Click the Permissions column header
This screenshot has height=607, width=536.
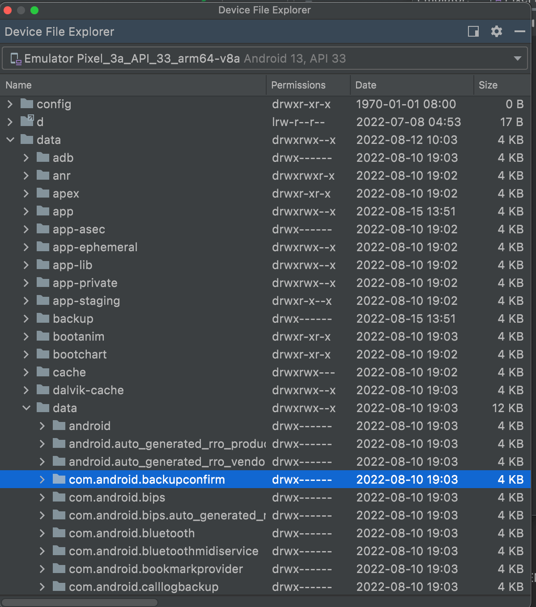[298, 85]
